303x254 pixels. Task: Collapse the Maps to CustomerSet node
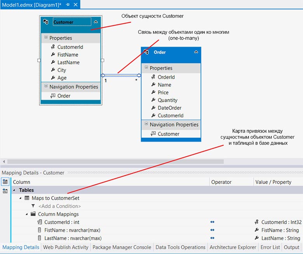point(21,198)
